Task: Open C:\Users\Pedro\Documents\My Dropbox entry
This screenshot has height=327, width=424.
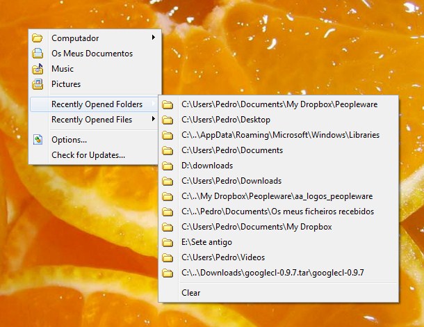Action: click(278, 227)
